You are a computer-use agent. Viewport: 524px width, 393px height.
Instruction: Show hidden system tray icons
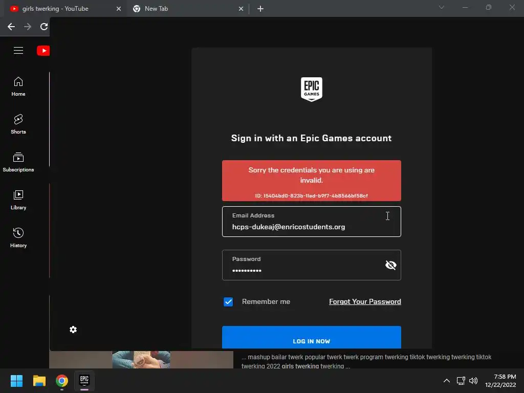[x=446, y=381]
